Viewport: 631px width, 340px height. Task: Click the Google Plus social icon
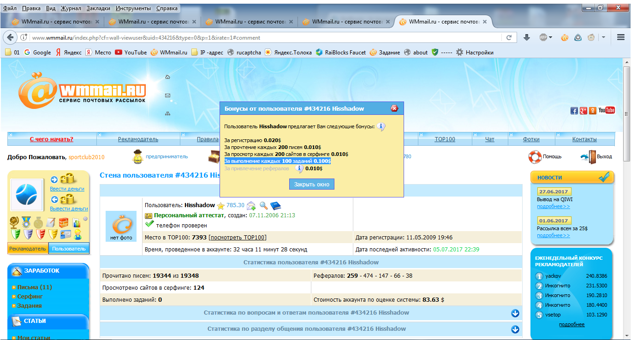pos(583,111)
